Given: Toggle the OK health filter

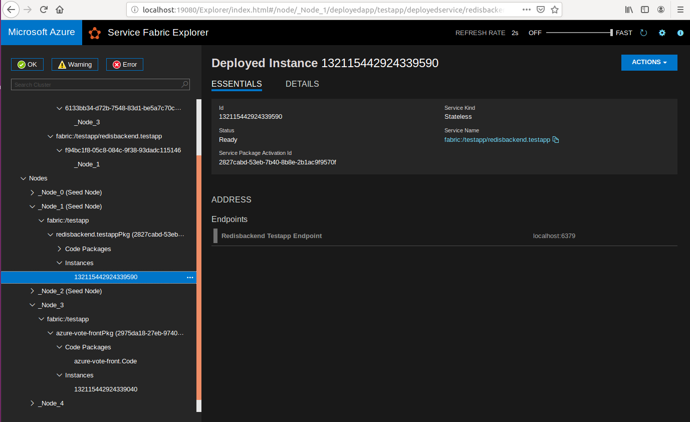Looking at the screenshot, I should 27,64.
